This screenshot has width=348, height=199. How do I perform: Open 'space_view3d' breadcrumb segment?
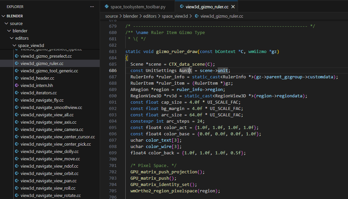[x=175, y=16]
